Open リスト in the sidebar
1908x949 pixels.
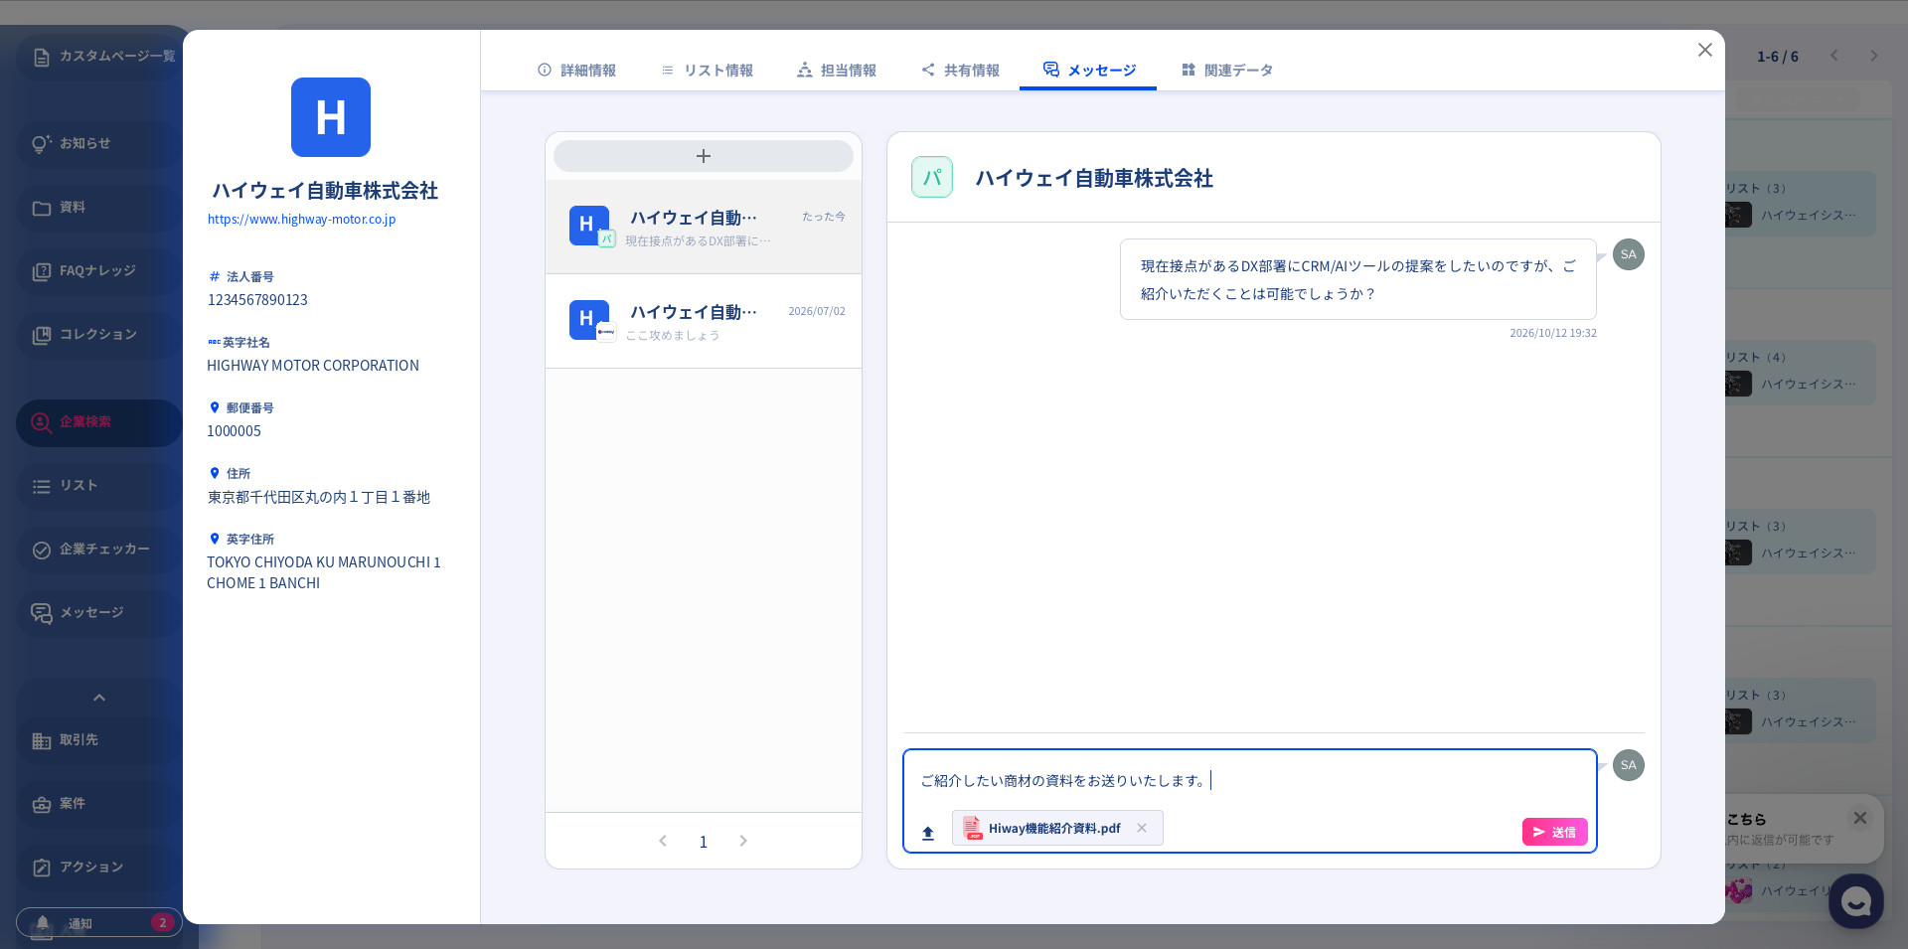click(99, 486)
